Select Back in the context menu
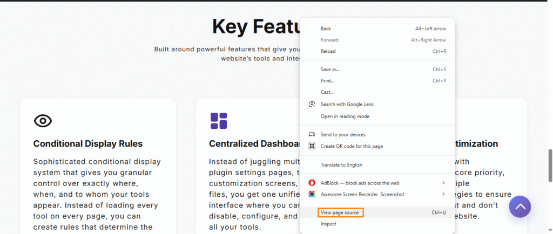This screenshot has height=234, width=553. [377, 29]
